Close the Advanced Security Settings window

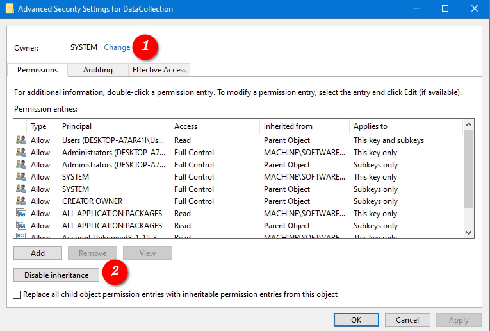point(475,8)
